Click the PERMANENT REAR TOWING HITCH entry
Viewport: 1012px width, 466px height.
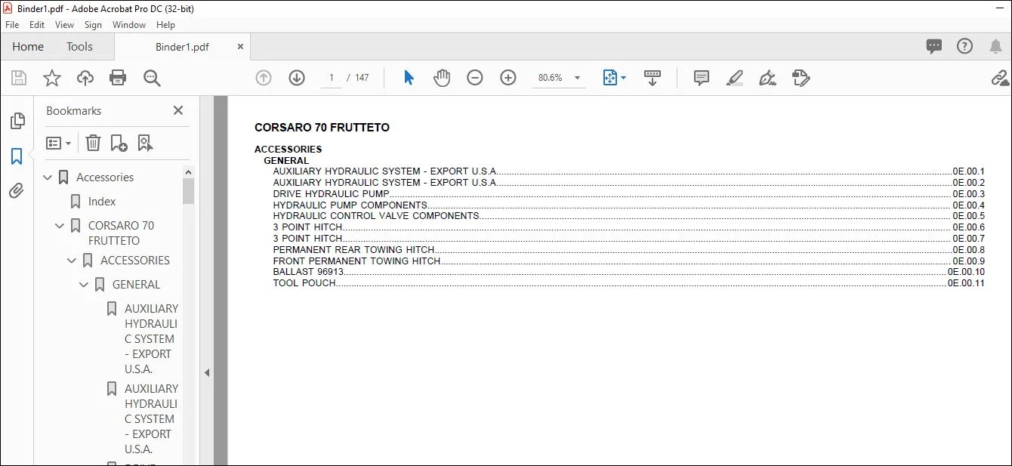(x=629, y=249)
